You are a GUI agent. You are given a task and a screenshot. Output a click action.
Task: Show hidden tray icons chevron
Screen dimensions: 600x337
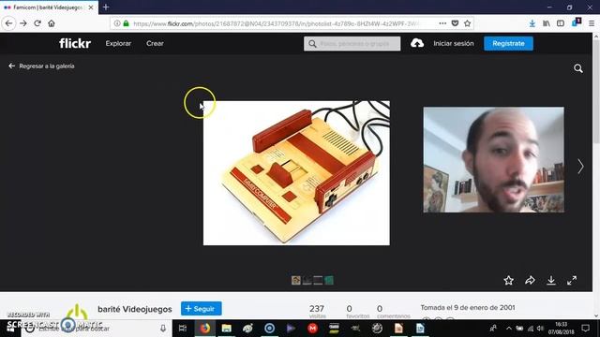[508, 329]
